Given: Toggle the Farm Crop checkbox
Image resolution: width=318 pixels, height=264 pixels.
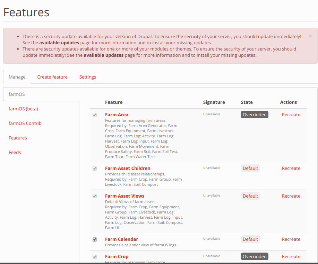Looking at the screenshot, I should coord(95,257).
